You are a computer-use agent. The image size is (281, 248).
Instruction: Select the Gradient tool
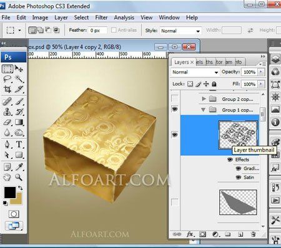point(19,122)
